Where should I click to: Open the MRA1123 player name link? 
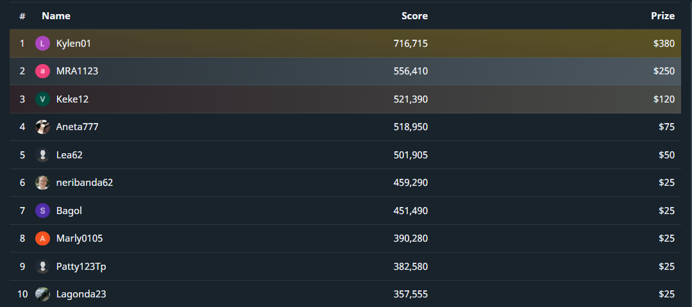(77, 71)
